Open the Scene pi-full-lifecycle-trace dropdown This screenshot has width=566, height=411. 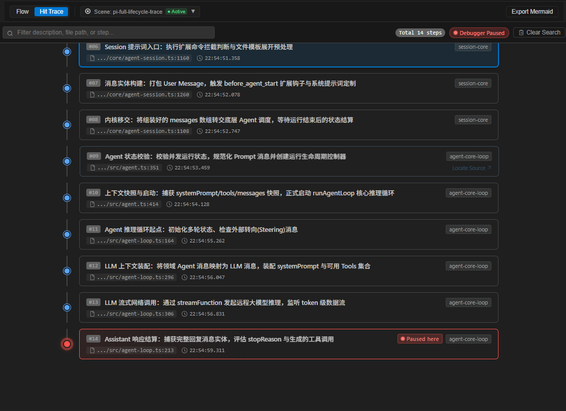point(140,12)
